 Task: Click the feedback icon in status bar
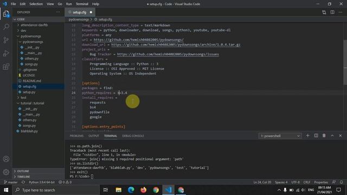tap(334, 182)
